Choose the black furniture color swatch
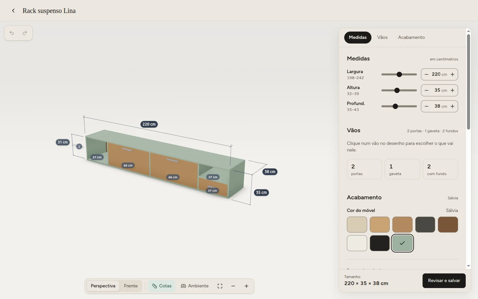Screen dimensions: 478x299 click(x=380, y=243)
